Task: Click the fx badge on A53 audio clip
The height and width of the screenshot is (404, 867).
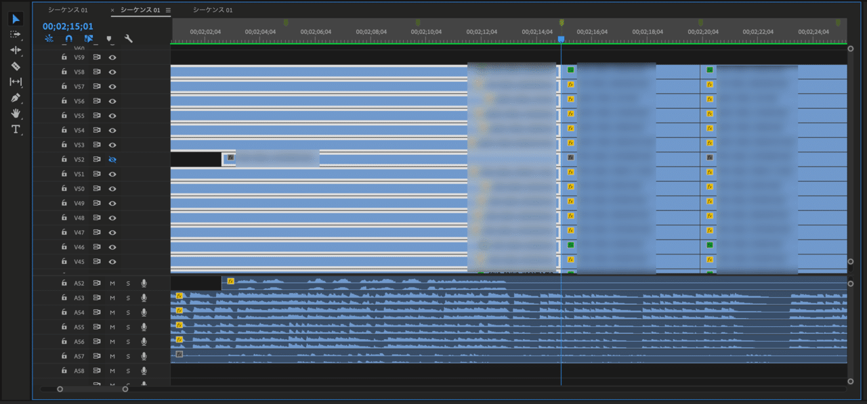Action: pos(179,296)
